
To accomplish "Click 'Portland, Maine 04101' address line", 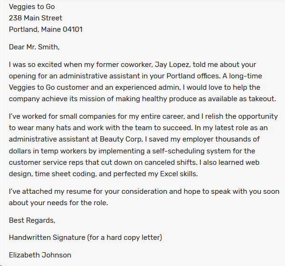I will click(x=46, y=29).
